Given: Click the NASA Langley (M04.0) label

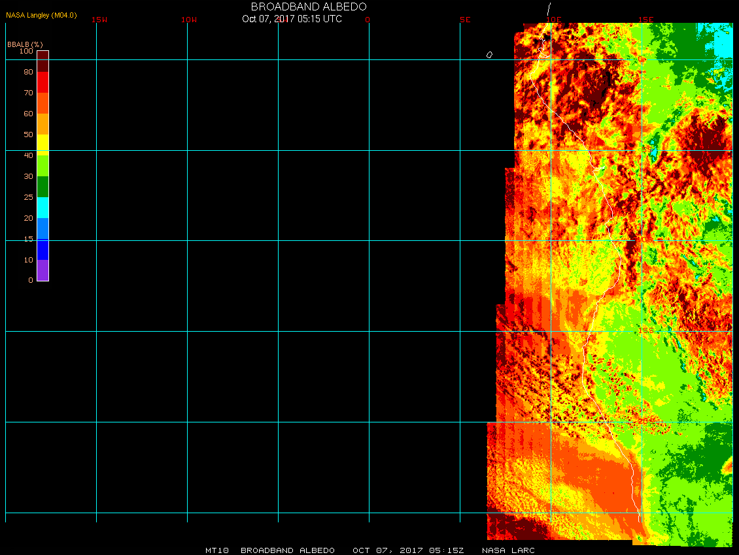Looking at the screenshot, I should click(41, 15).
